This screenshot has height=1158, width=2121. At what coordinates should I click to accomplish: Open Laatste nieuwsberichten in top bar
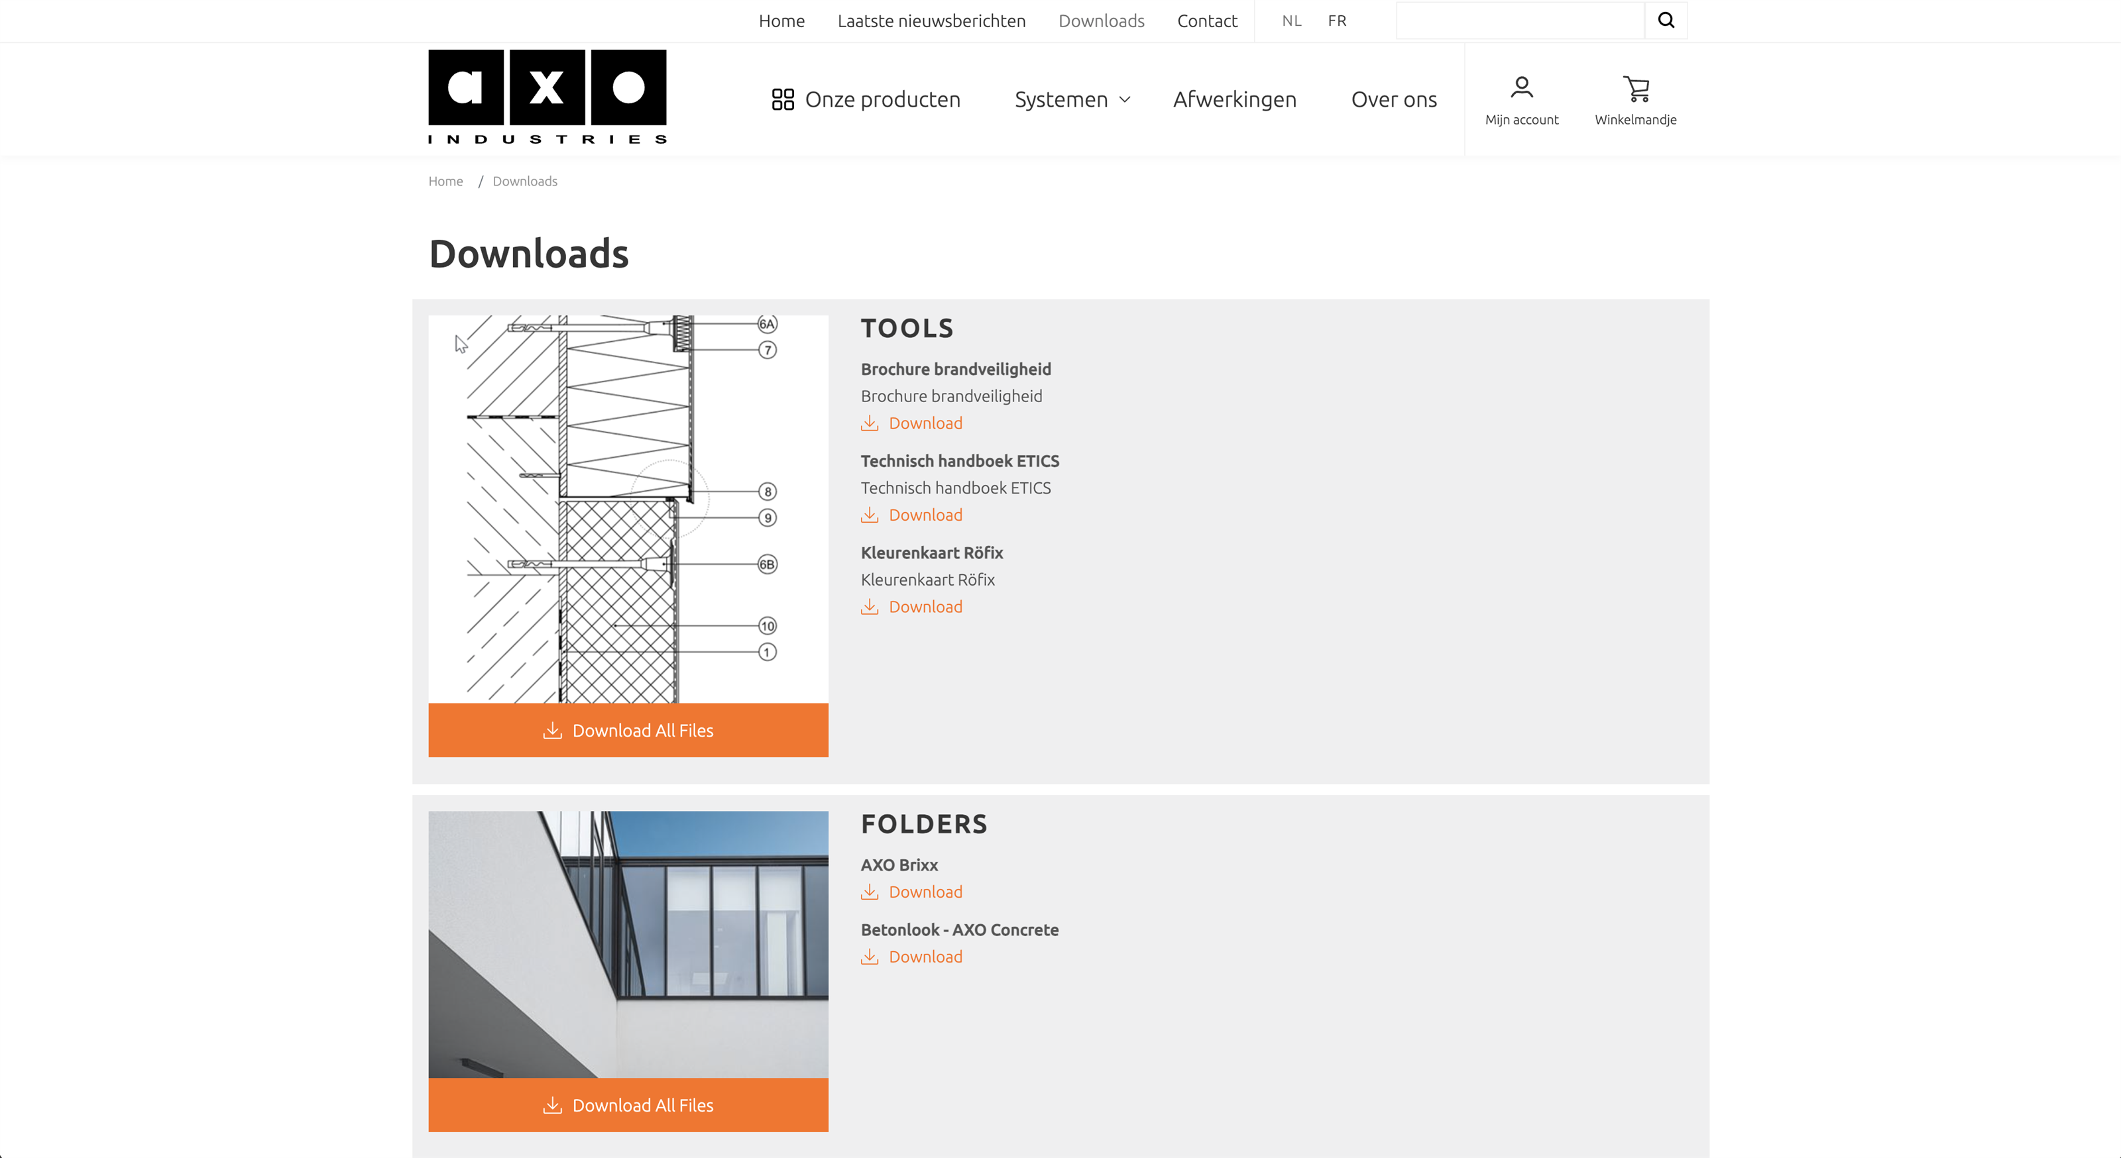pos(931,21)
